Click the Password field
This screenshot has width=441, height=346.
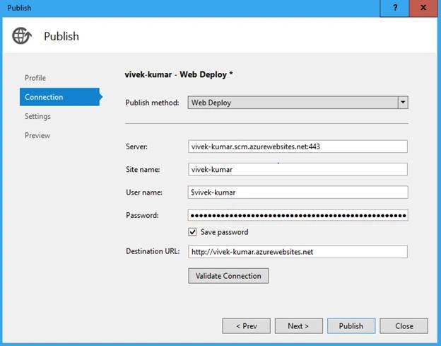point(298,215)
